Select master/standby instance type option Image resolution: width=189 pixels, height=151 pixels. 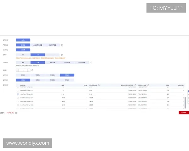tap(38, 63)
